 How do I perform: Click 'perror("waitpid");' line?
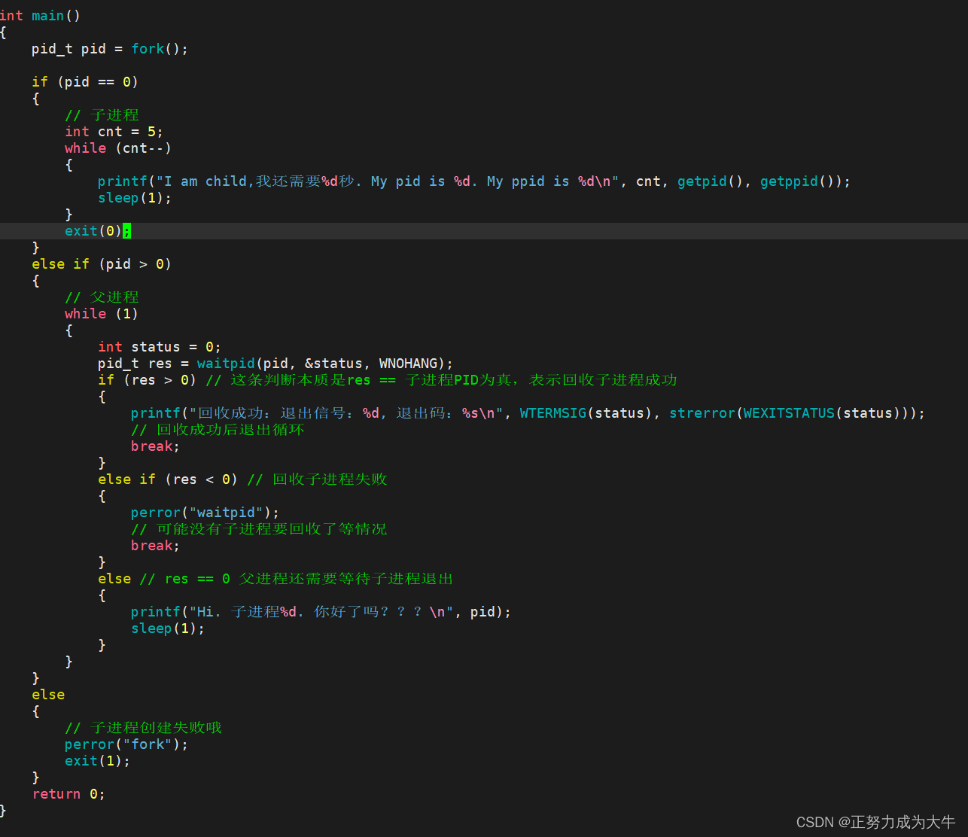[205, 513]
